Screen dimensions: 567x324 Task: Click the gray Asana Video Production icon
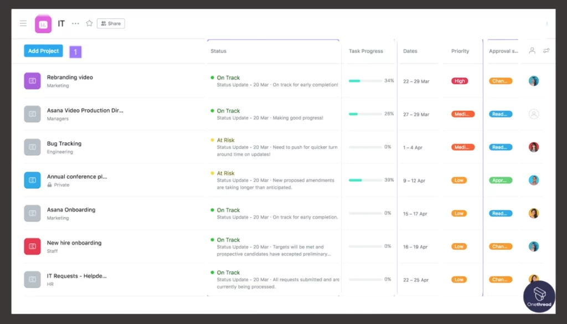(32, 114)
